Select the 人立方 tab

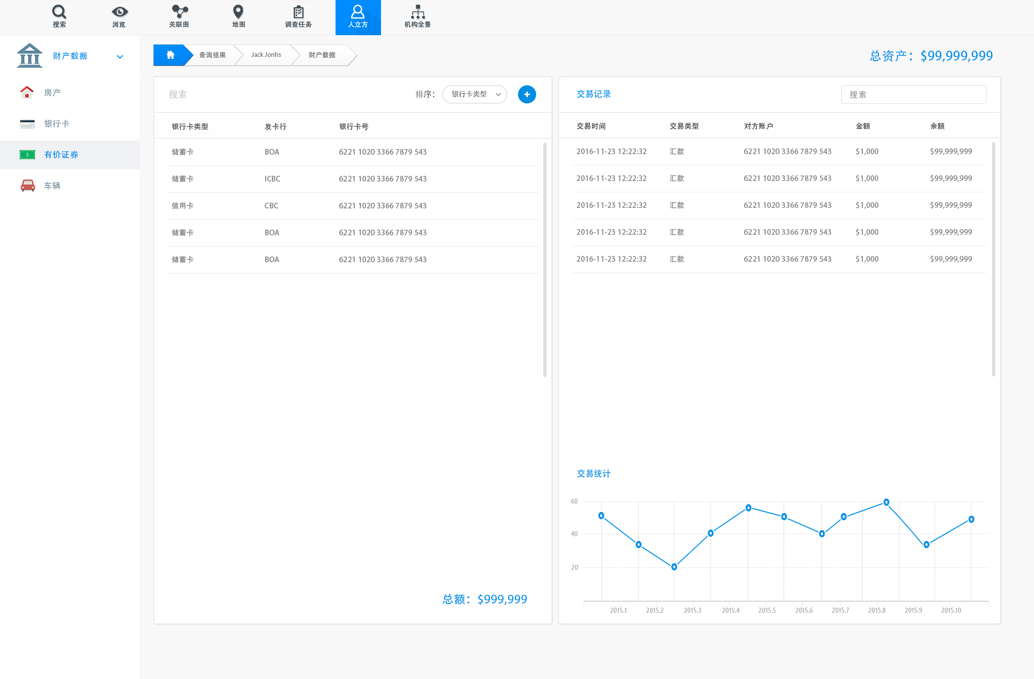(x=358, y=17)
